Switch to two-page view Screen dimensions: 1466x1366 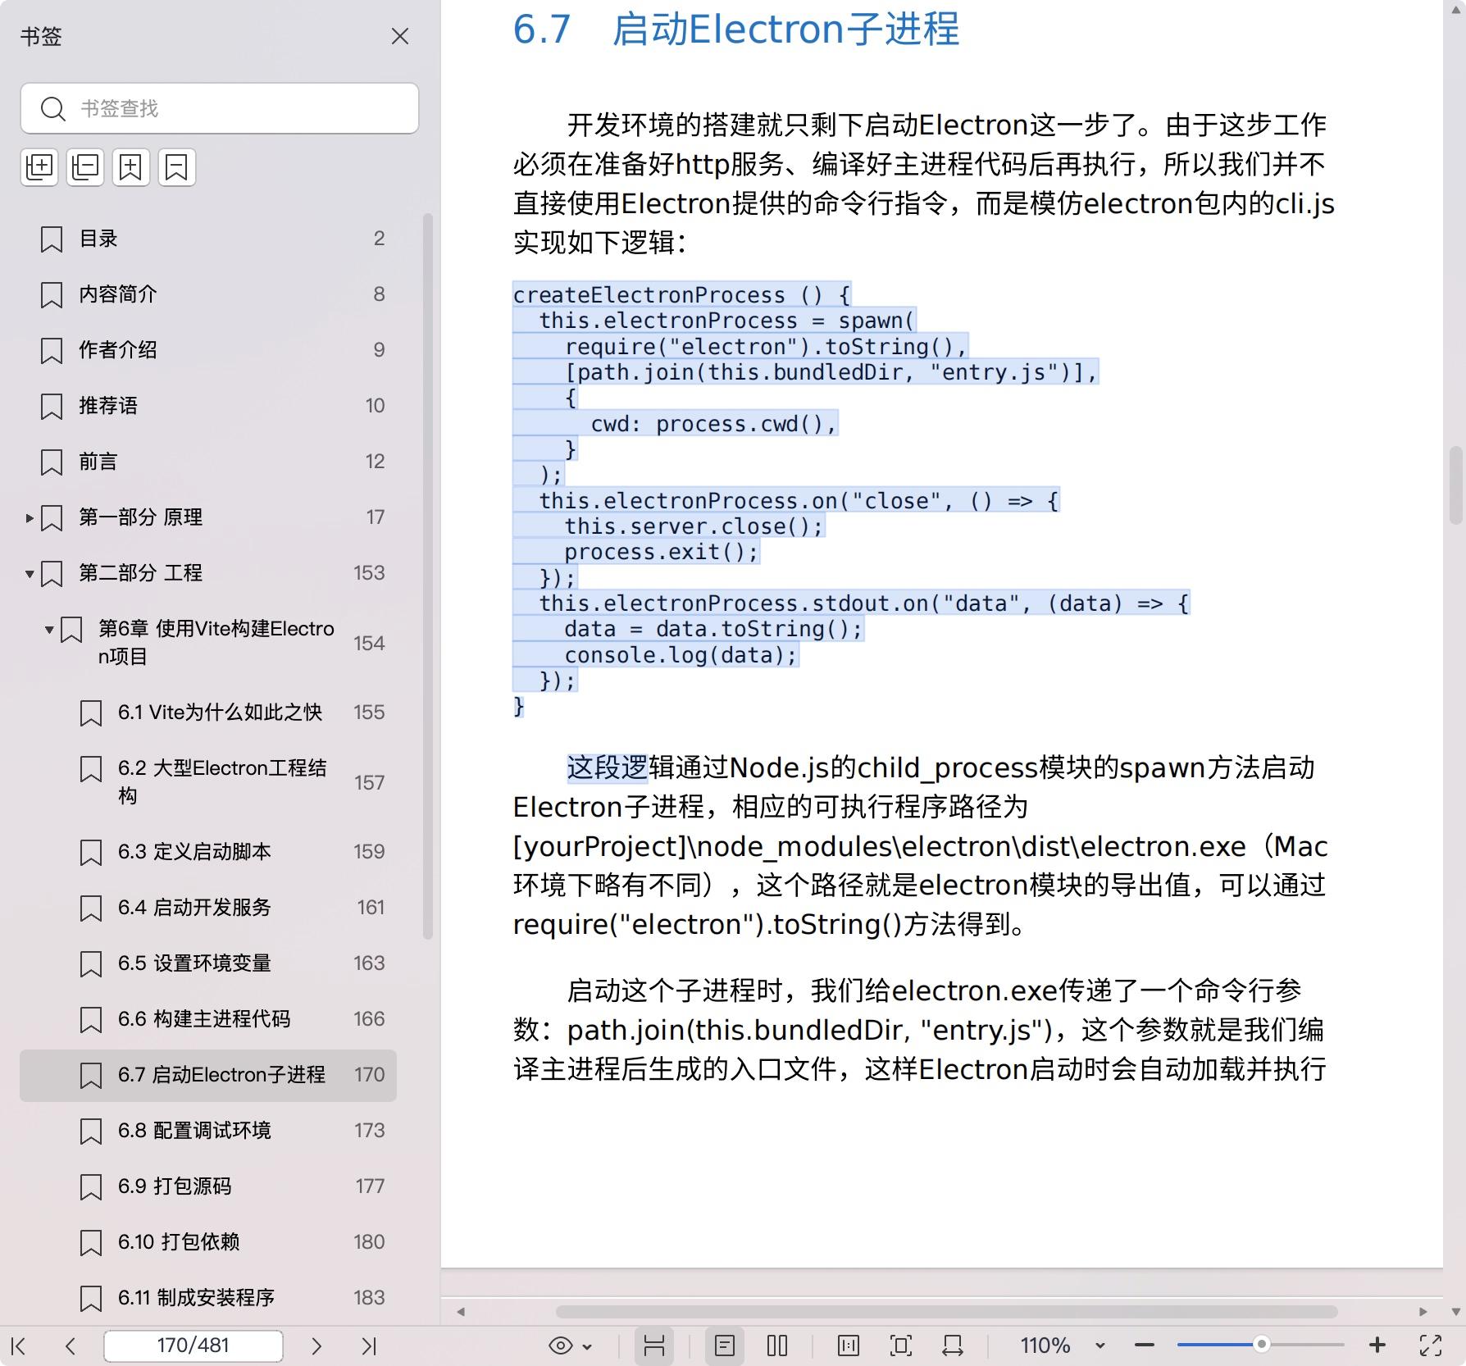[x=777, y=1346]
